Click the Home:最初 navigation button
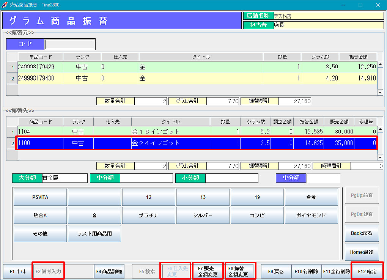 (362, 252)
